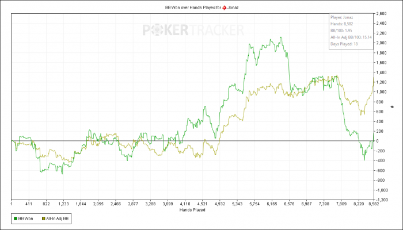Screen dimensions: 403x230
Task: Click the 400 y-axis label
Action: coord(379,121)
